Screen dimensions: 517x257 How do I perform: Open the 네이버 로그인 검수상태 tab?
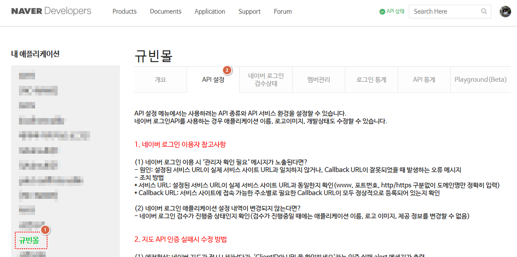pyautogui.click(x=266, y=79)
